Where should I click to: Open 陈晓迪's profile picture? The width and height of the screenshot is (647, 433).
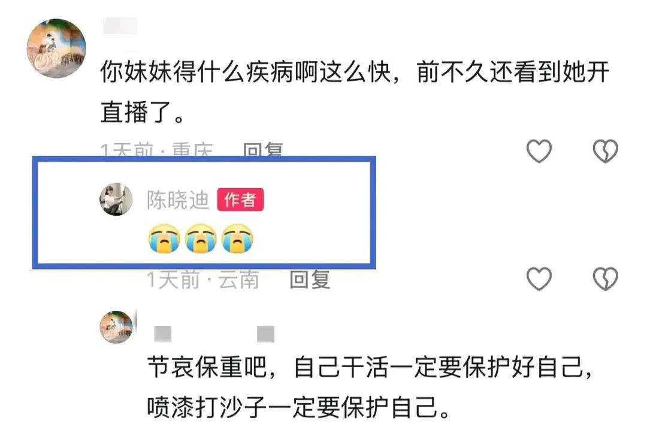pos(116,199)
